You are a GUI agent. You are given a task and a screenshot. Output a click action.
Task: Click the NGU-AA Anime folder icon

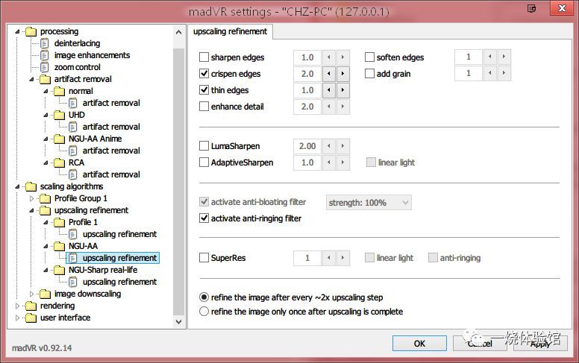59,139
